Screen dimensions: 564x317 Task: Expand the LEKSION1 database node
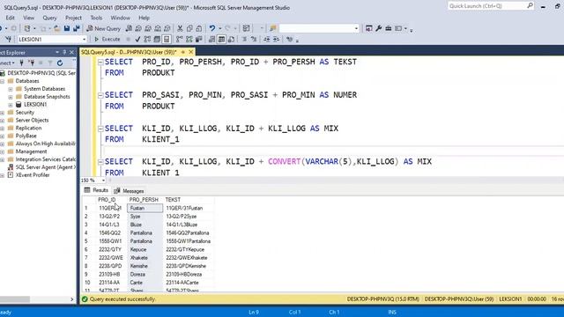(x=11, y=105)
